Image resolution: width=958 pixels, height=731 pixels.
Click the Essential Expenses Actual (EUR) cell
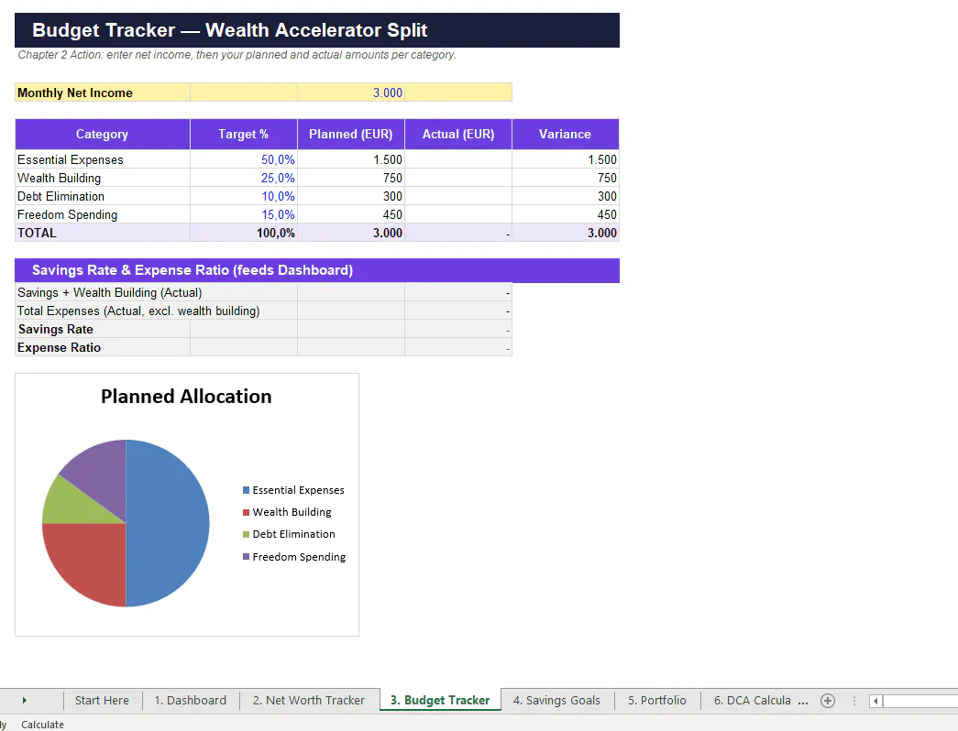458,159
